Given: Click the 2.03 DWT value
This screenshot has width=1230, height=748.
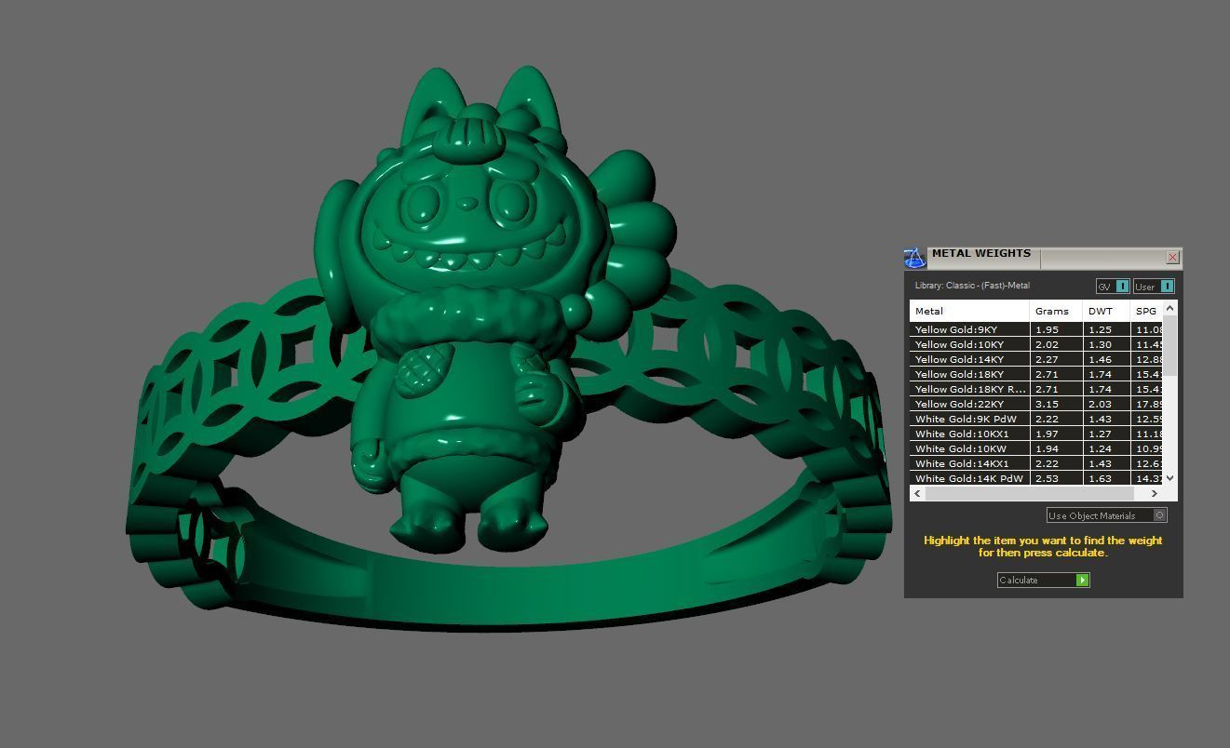Looking at the screenshot, I should tap(1100, 404).
